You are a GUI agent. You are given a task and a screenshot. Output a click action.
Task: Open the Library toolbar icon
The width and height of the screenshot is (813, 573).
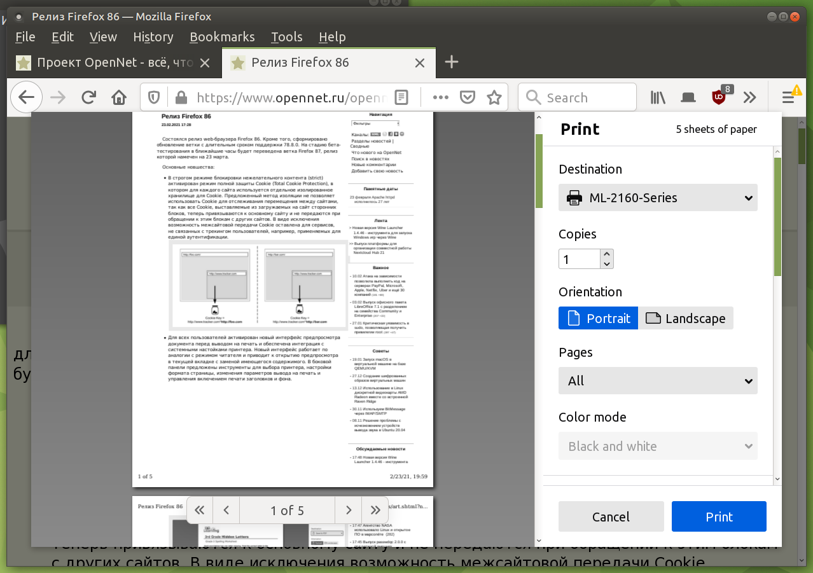tap(658, 97)
